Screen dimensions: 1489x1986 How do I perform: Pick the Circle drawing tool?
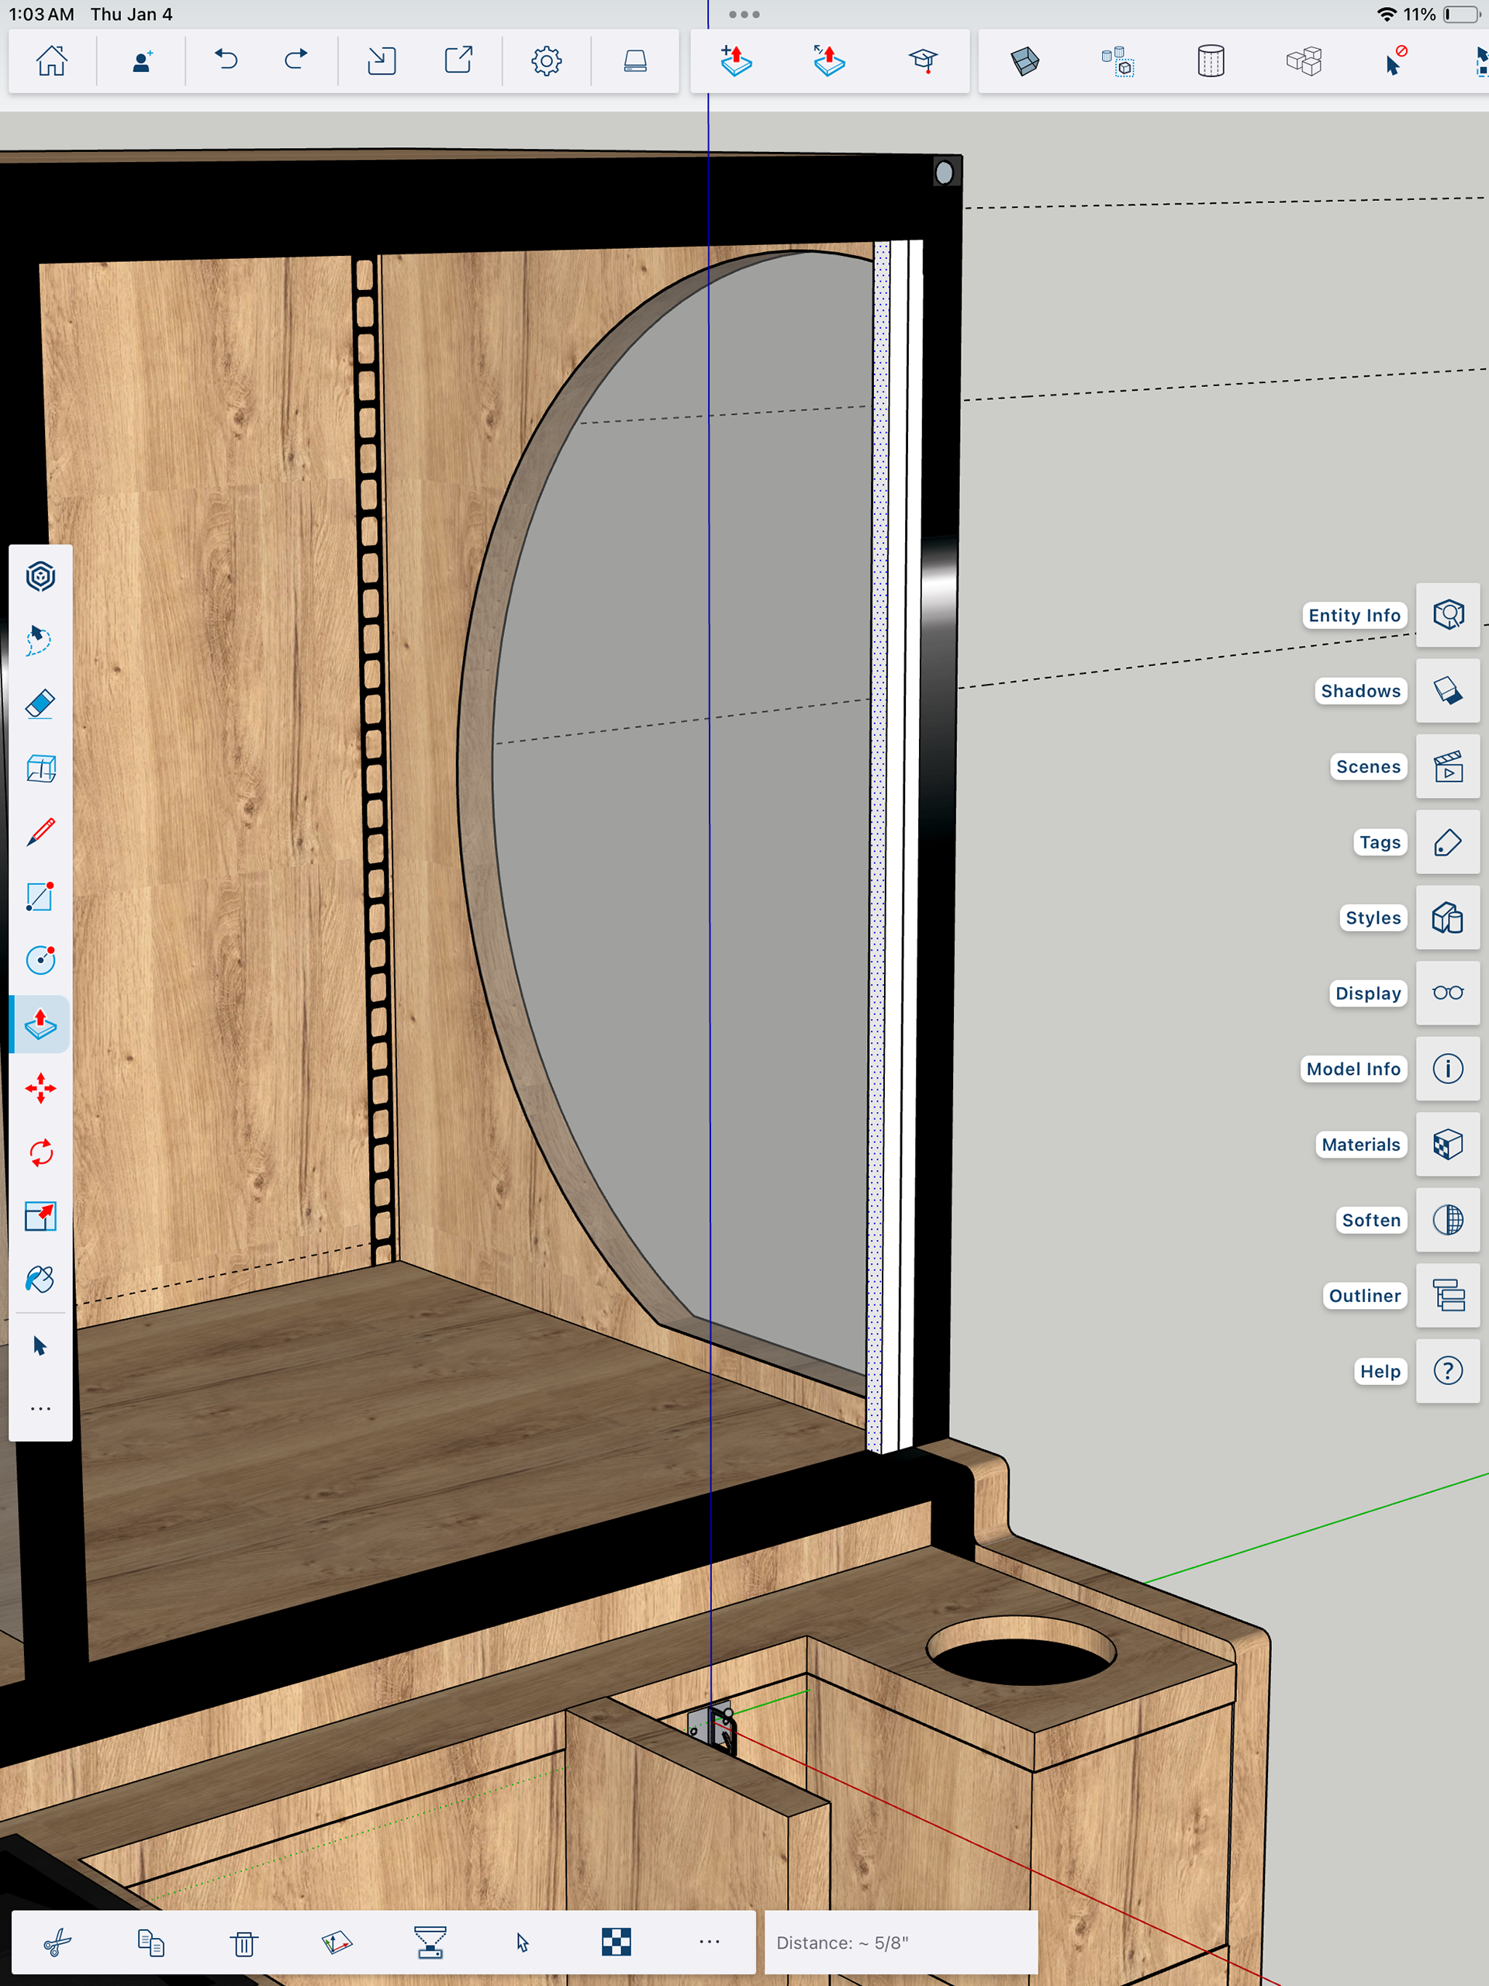pyautogui.click(x=40, y=960)
